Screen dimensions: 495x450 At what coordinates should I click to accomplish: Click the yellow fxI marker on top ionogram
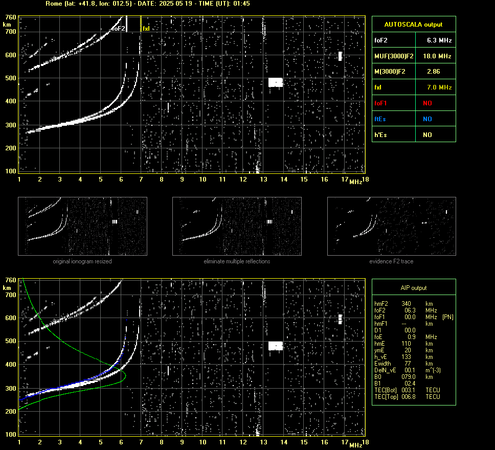(x=146, y=29)
